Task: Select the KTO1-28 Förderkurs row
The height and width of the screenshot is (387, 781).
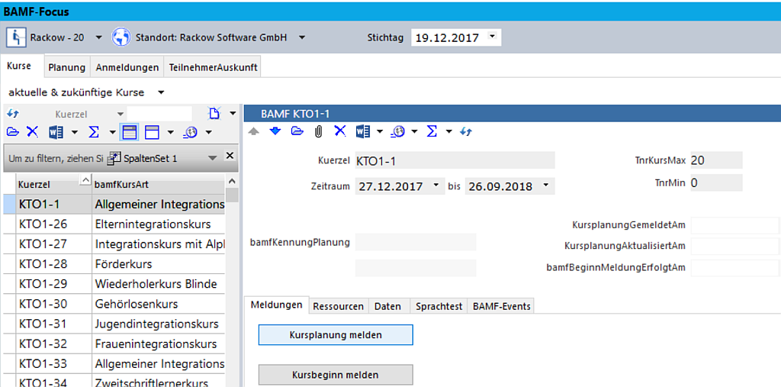Action: (114, 264)
